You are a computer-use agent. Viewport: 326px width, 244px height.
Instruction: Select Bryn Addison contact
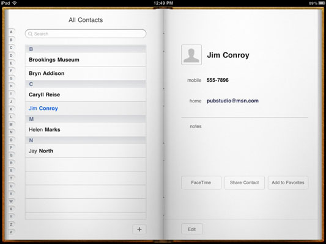point(86,73)
